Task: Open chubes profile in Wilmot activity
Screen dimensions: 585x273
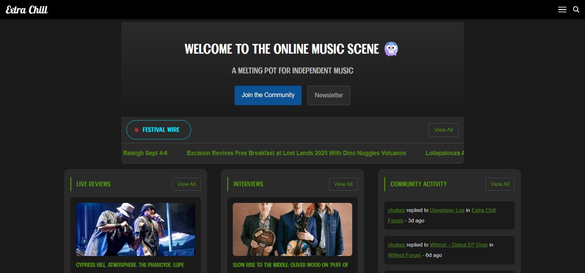Action: [x=396, y=245]
